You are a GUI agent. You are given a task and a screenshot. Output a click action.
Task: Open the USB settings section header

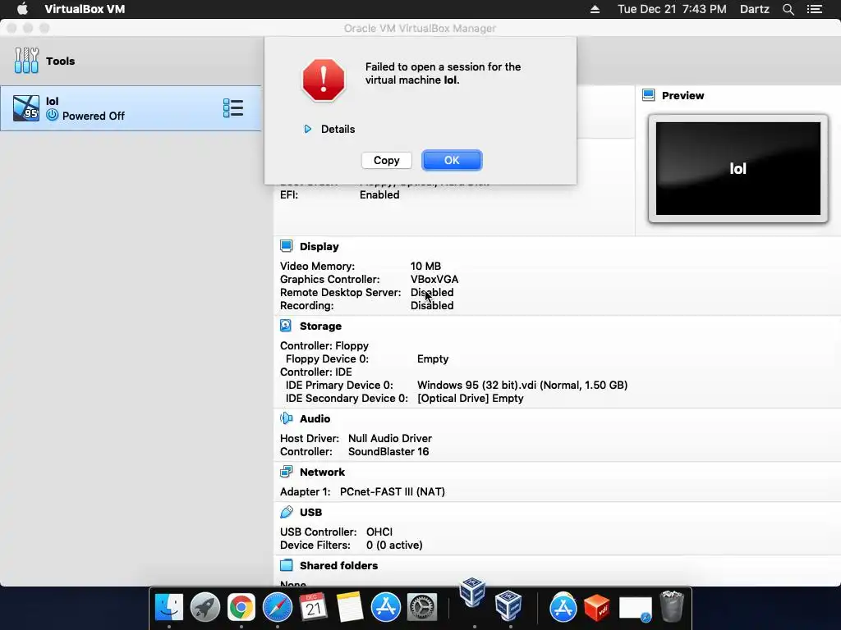click(x=310, y=512)
